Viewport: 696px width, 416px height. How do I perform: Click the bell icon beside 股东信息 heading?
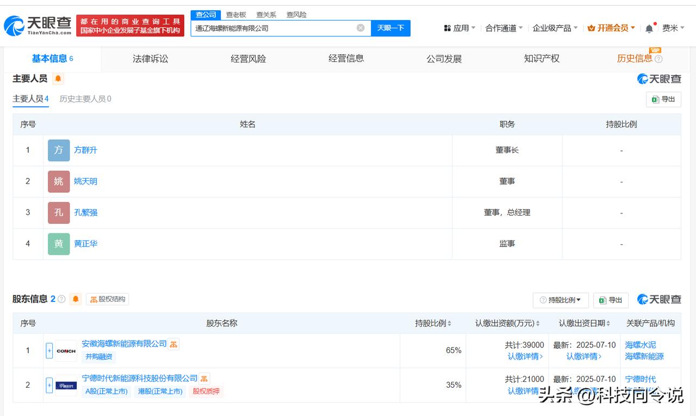pyautogui.click(x=76, y=299)
